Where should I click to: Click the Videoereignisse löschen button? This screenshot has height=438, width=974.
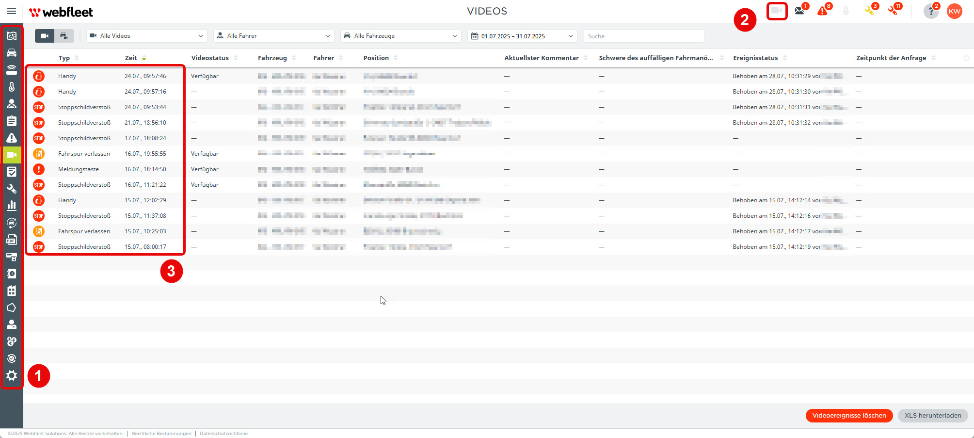(x=849, y=415)
